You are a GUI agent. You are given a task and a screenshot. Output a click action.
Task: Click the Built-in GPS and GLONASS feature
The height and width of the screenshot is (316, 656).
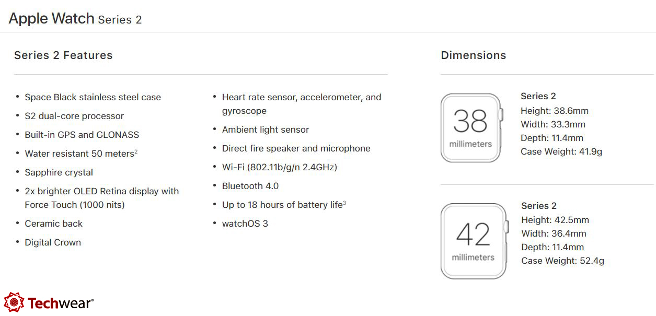pos(82,135)
